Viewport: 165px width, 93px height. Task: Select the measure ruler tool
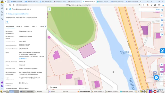pos(162,20)
